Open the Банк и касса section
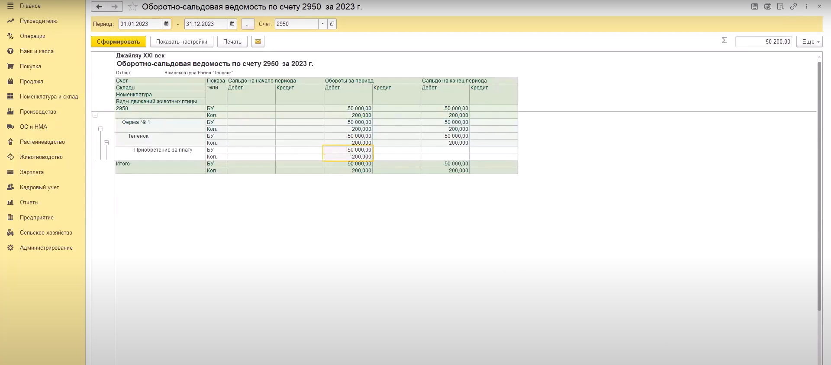The height and width of the screenshot is (365, 831). point(36,51)
